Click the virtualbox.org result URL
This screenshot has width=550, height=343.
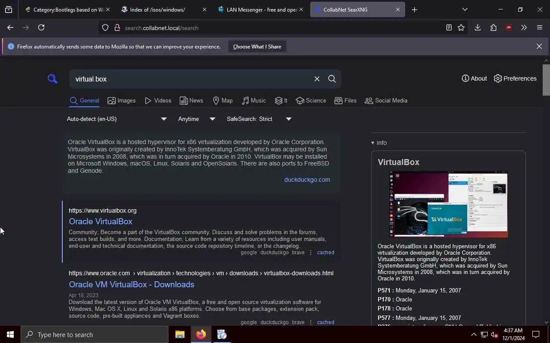(x=103, y=211)
